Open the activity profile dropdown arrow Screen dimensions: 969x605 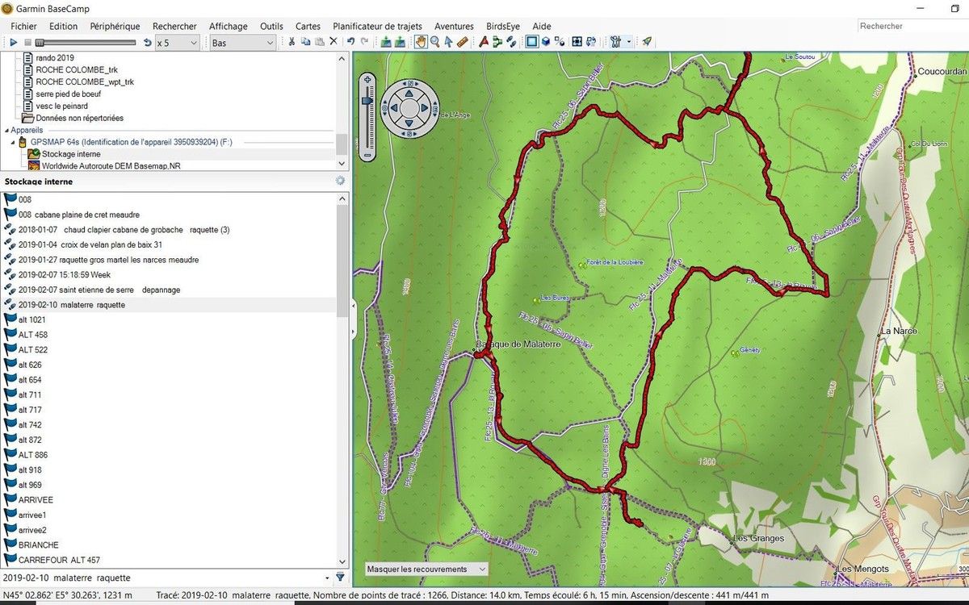628,42
